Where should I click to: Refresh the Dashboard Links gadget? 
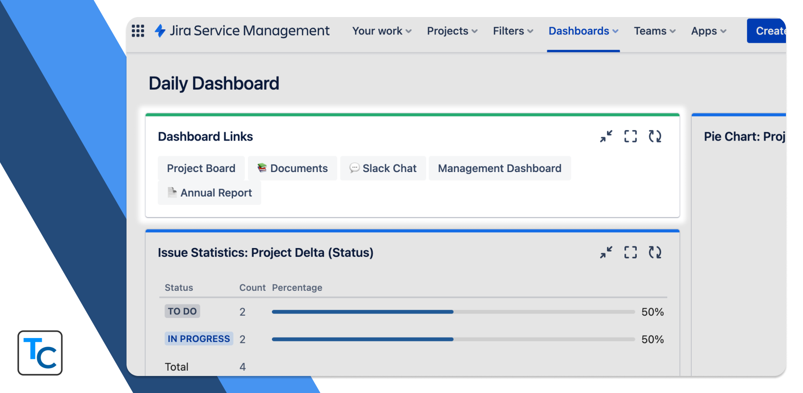[x=655, y=136]
